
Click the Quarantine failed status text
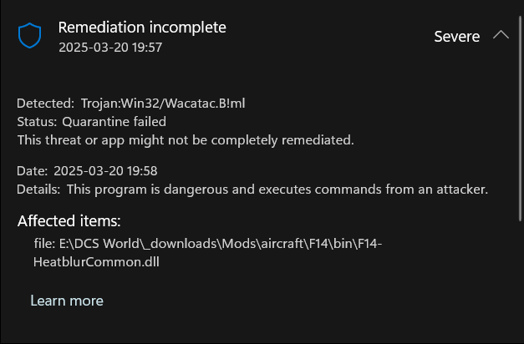pyautogui.click(x=114, y=122)
